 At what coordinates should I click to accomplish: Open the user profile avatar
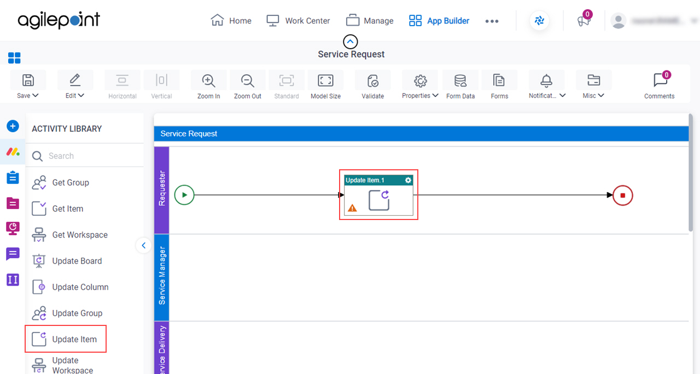[x=619, y=21]
